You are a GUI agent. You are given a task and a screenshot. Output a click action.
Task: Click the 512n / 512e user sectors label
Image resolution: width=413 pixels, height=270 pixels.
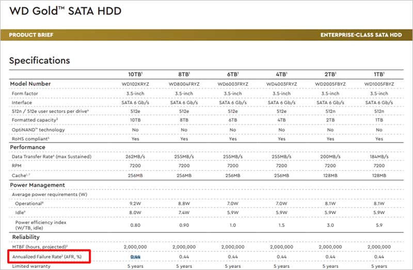[x=50, y=112]
